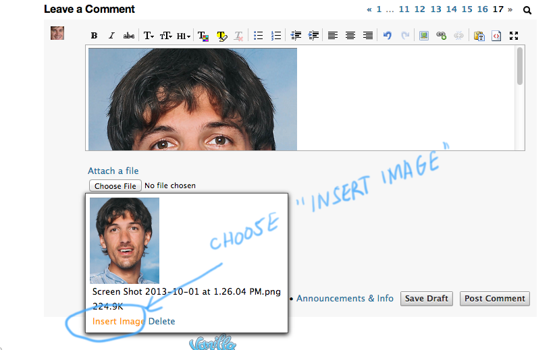Undo the last edit
This screenshot has height=350, width=555.
(x=388, y=35)
